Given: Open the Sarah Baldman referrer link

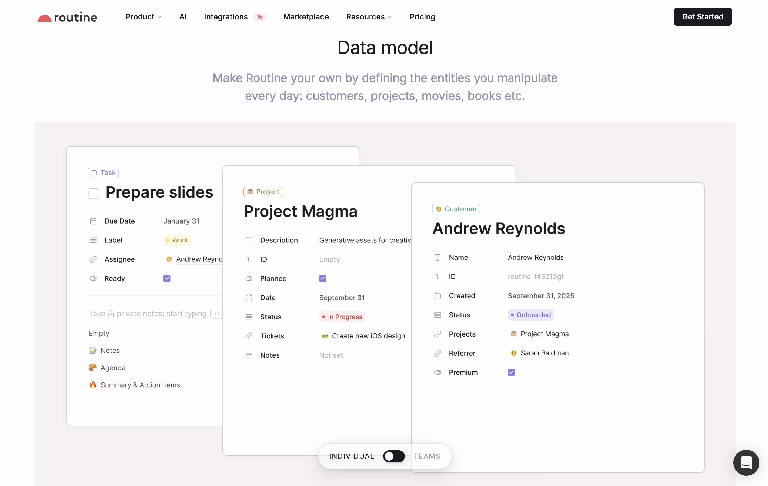Looking at the screenshot, I should pos(545,353).
